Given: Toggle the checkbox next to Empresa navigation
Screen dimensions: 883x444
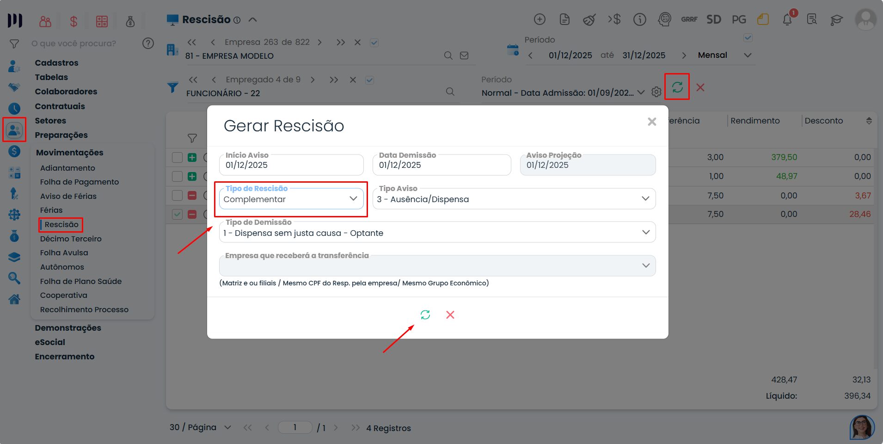Looking at the screenshot, I should (374, 43).
